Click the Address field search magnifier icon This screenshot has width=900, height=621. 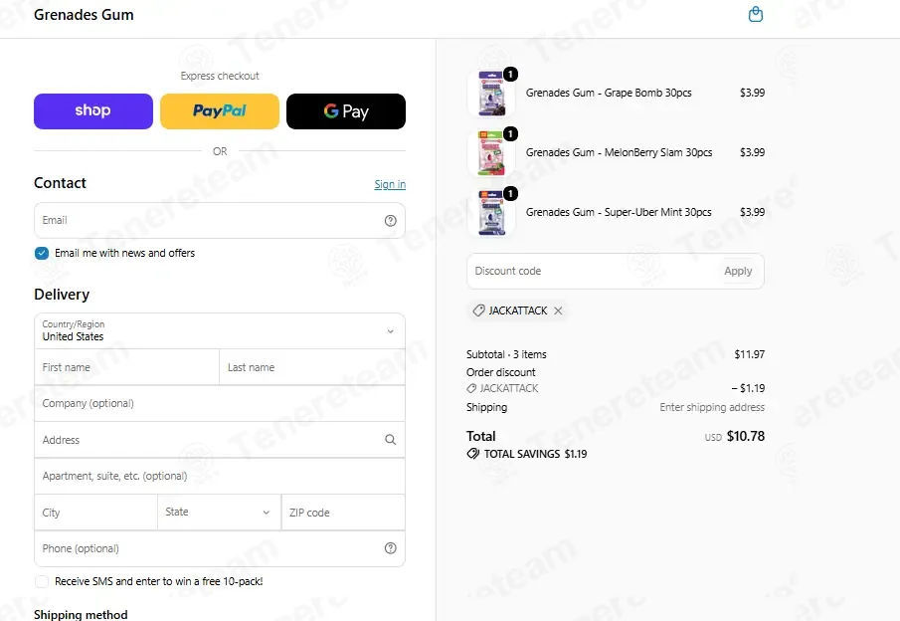(x=390, y=440)
